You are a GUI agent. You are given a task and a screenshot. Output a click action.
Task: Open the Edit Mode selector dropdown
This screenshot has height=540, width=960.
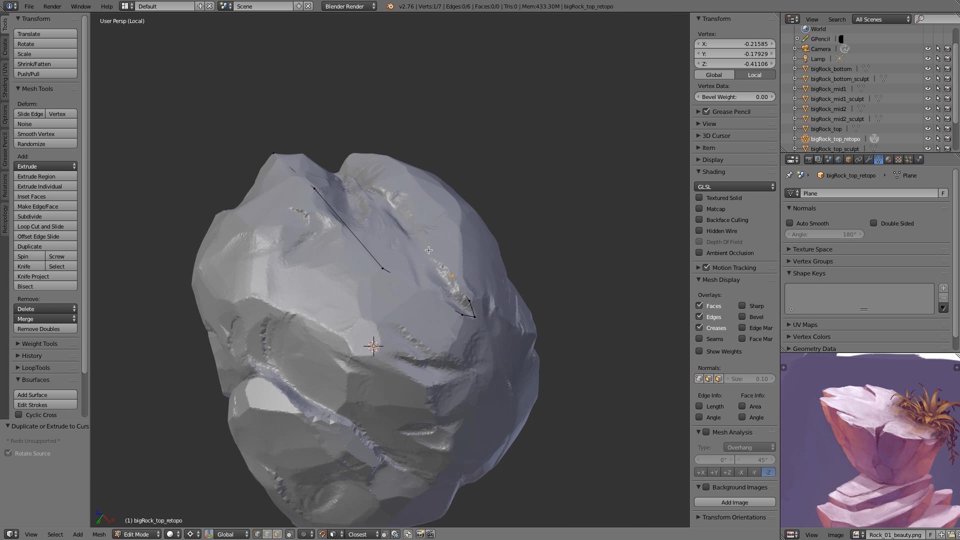(136, 534)
